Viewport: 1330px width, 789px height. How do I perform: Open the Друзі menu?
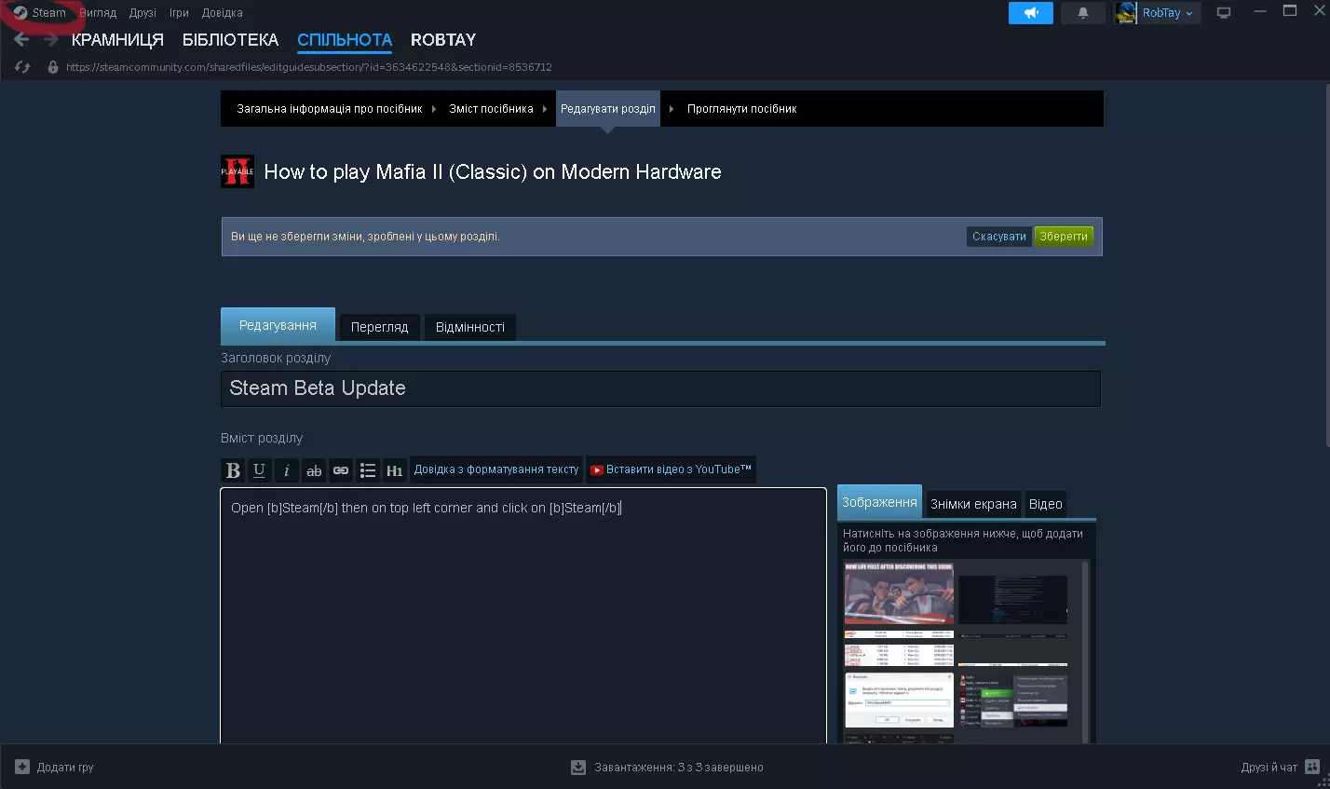142,13
